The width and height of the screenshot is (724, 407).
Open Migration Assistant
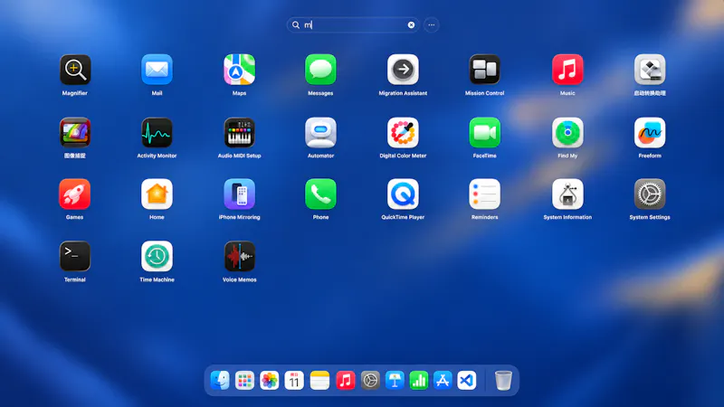click(403, 70)
